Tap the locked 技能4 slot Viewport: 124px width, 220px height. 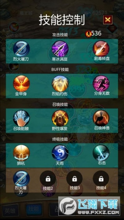point(101,179)
